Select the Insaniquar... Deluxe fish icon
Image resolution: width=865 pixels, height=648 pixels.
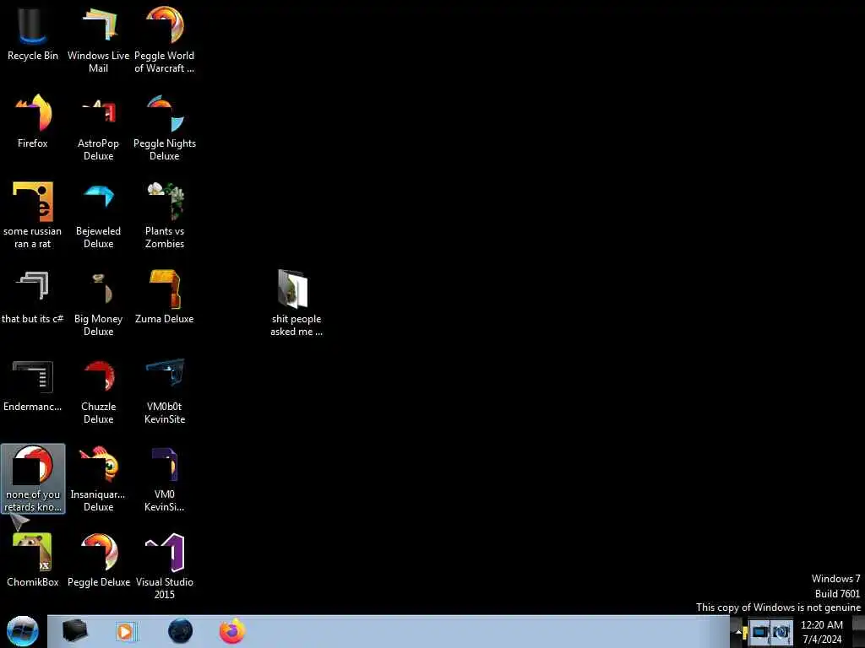coord(98,478)
